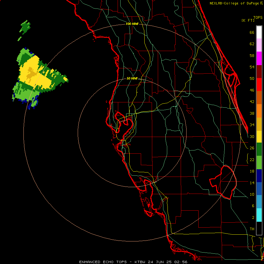This screenshot has width=264, height=264.
Task: Click the 66 legend value
Action: point(252,32)
